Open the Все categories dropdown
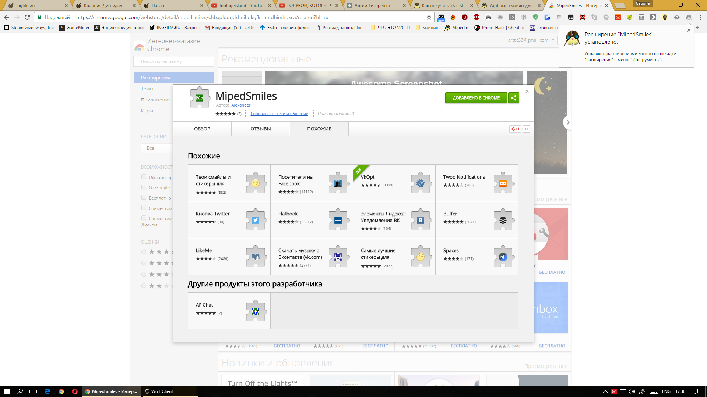This screenshot has height=397, width=707. click(157, 148)
